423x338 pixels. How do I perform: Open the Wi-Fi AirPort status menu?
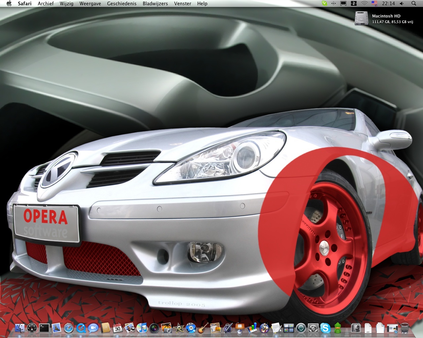coord(365,4)
